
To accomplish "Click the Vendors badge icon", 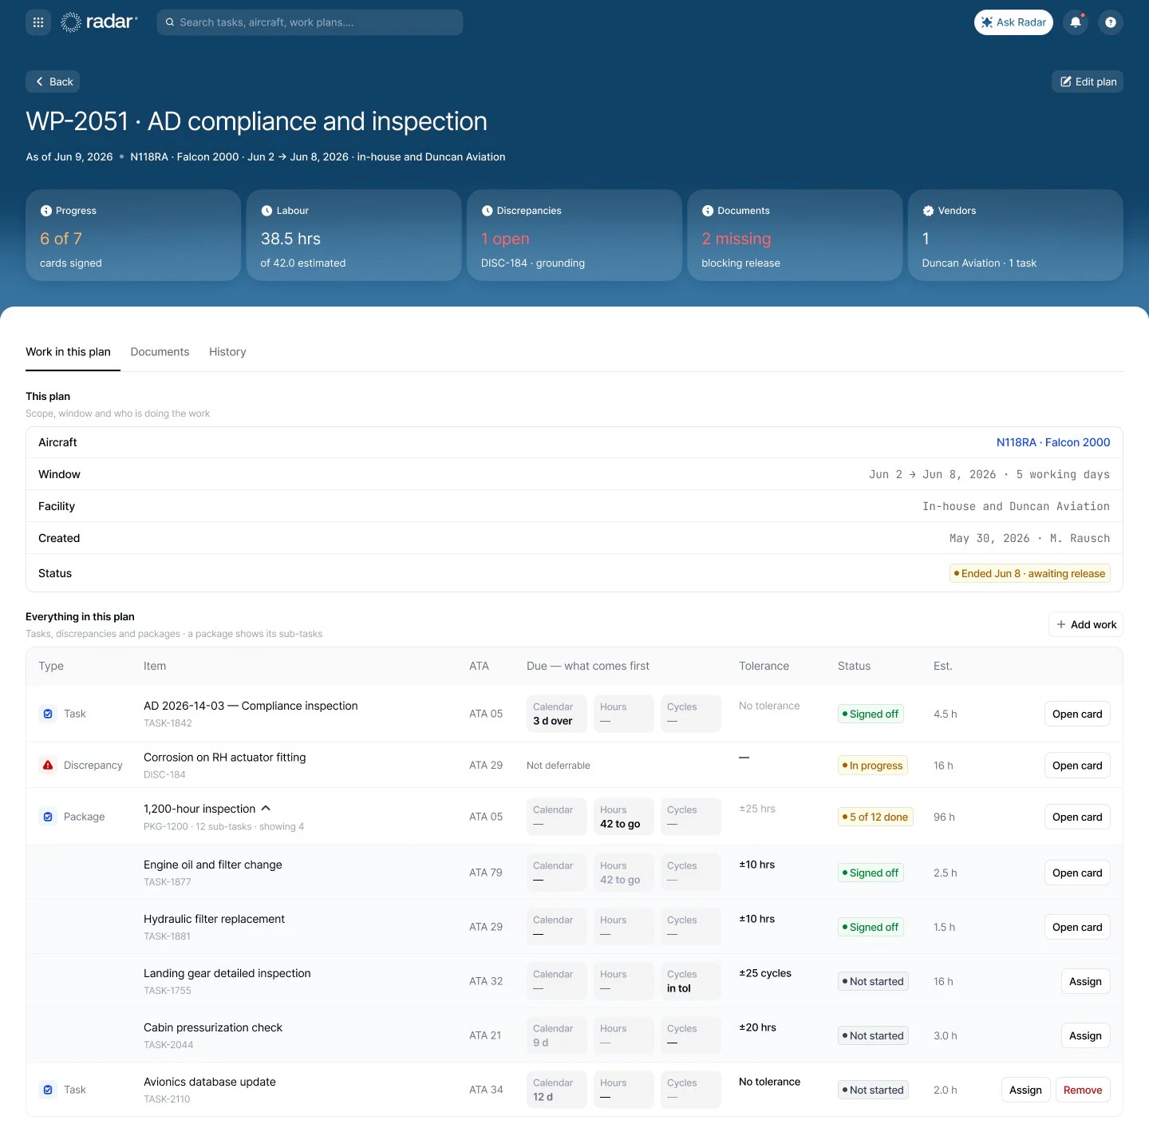I will pyautogui.click(x=928, y=211).
